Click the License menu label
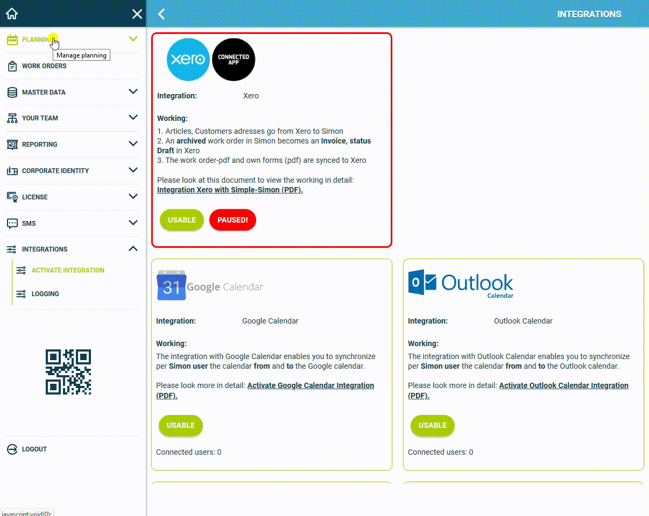Screen dimensions: 649x516 tap(35, 197)
